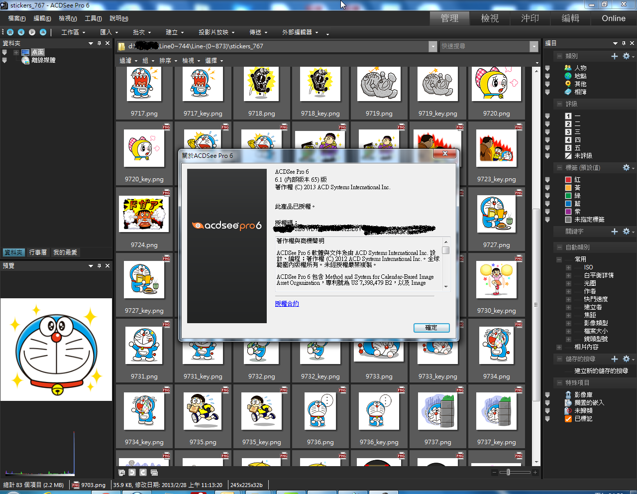
Task: Click the Back arrow navigation icon
Action: coord(21,32)
